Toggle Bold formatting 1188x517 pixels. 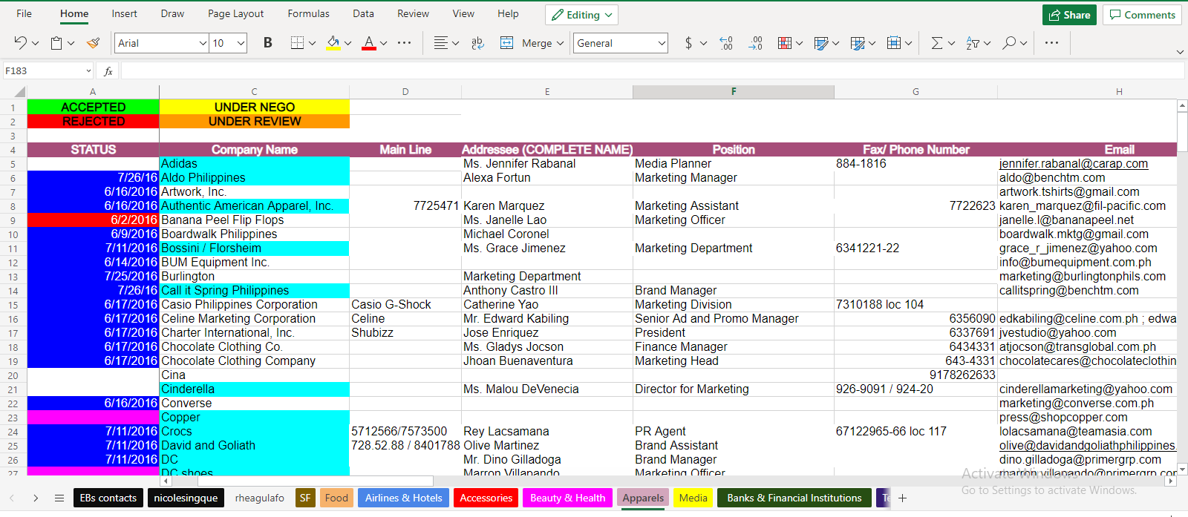pyautogui.click(x=268, y=43)
